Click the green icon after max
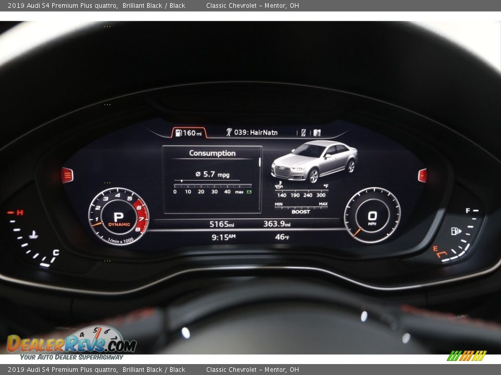Viewport: 501px width, 375px height. tap(249, 192)
